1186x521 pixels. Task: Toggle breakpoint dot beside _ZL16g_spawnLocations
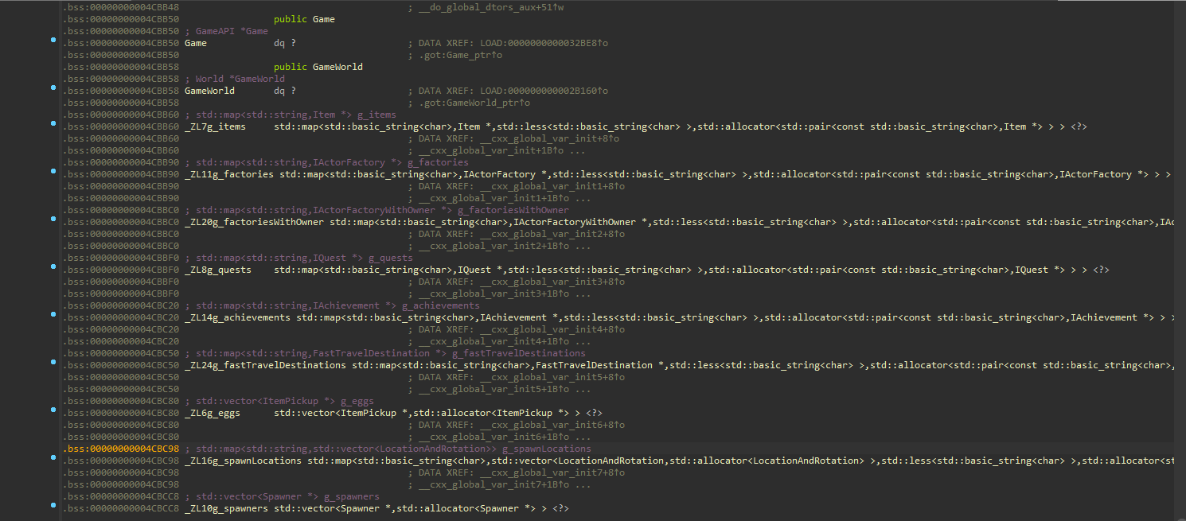(x=53, y=457)
